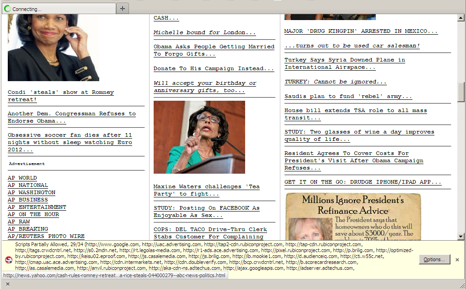Open AP/REUTERS PHOTO WIRE link

click(46, 236)
